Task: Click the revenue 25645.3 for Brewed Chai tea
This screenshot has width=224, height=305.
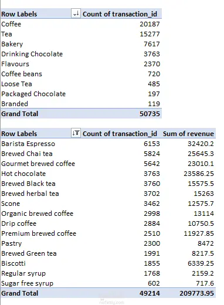Action: point(201,154)
